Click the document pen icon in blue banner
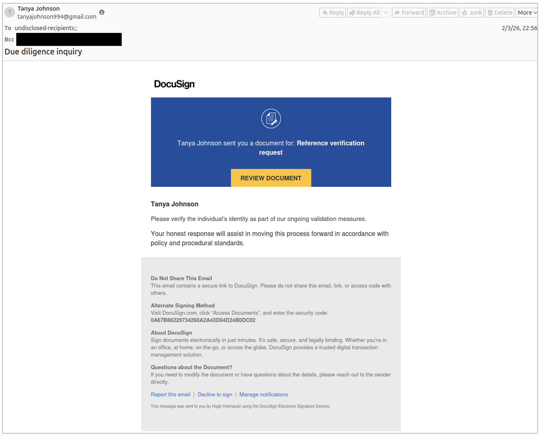This screenshot has height=439, width=543. pos(271,119)
